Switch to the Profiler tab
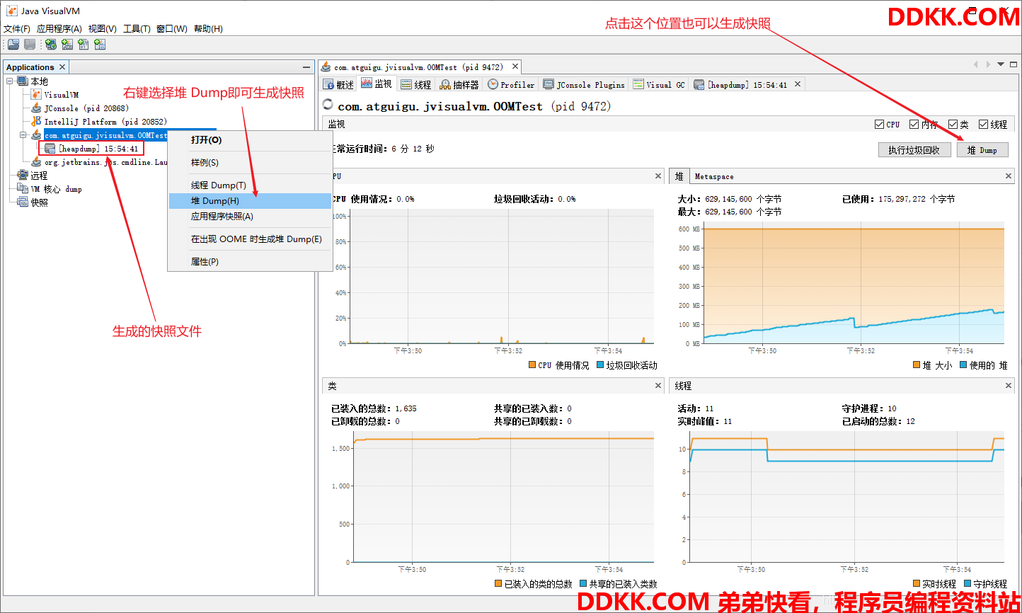Screen dimensions: 1022x613 click(x=511, y=84)
